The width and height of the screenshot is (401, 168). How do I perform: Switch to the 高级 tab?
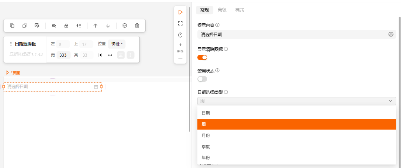pos(222,10)
